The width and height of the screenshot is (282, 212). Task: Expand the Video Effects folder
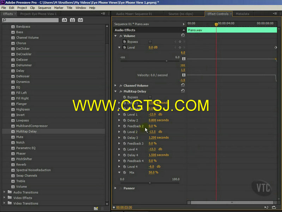point(4,198)
